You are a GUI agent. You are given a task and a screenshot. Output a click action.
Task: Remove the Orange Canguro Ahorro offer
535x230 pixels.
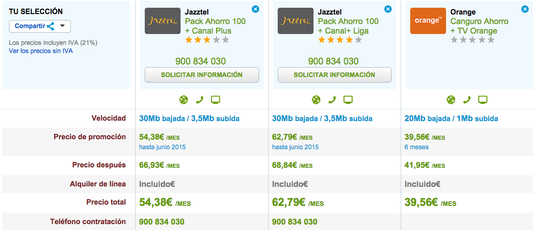click(525, 10)
